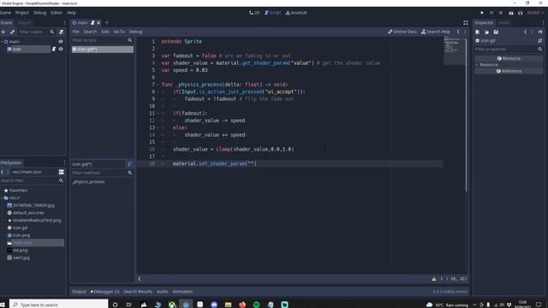
Task: Create new resource in Inspector
Action: click(478, 32)
